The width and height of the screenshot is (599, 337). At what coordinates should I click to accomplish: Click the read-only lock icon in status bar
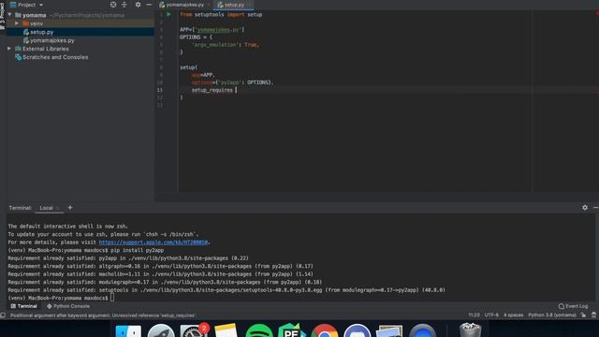pos(583,315)
